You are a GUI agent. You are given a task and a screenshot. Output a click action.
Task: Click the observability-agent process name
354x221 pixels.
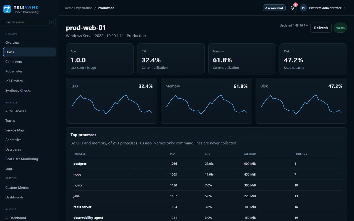coord(88,218)
